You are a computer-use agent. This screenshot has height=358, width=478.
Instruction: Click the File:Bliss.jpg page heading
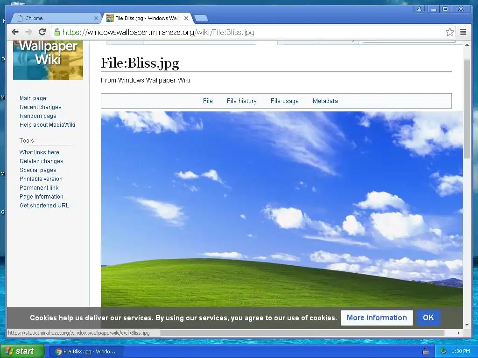coord(140,63)
